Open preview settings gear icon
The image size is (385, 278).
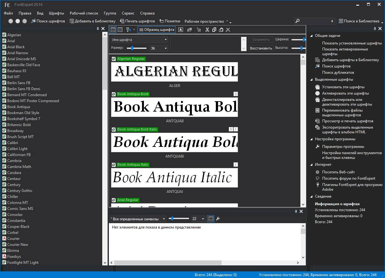[x=189, y=30]
